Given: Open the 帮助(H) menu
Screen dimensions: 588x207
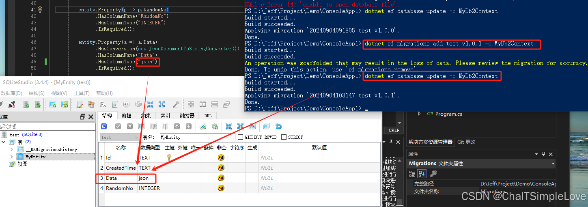Looking at the screenshot, I should (x=104, y=93).
